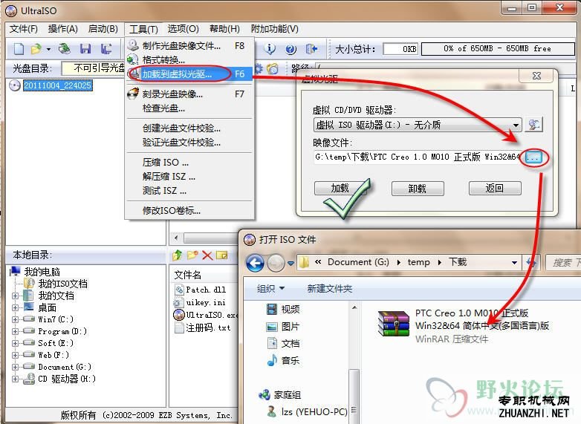The image size is (581, 424).
Task: Click the folder icon beside the gear
Action: pos(273,68)
